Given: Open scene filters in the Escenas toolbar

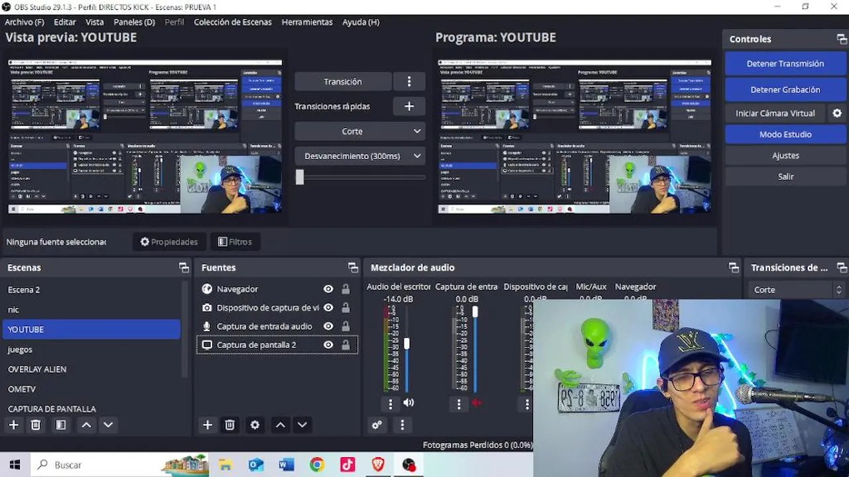Looking at the screenshot, I should click(60, 425).
